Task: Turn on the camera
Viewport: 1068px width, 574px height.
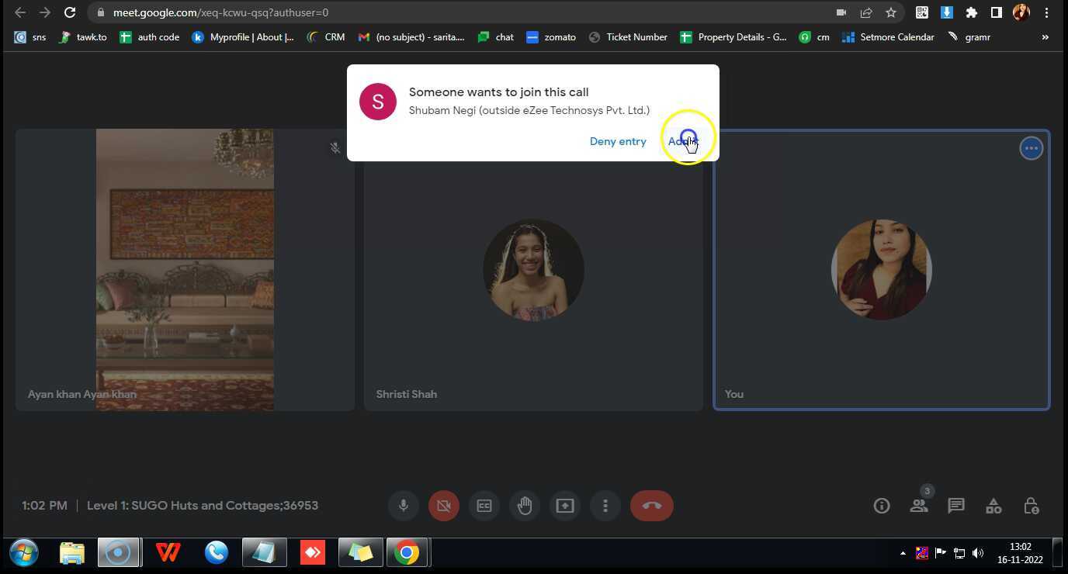Action: (444, 506)
